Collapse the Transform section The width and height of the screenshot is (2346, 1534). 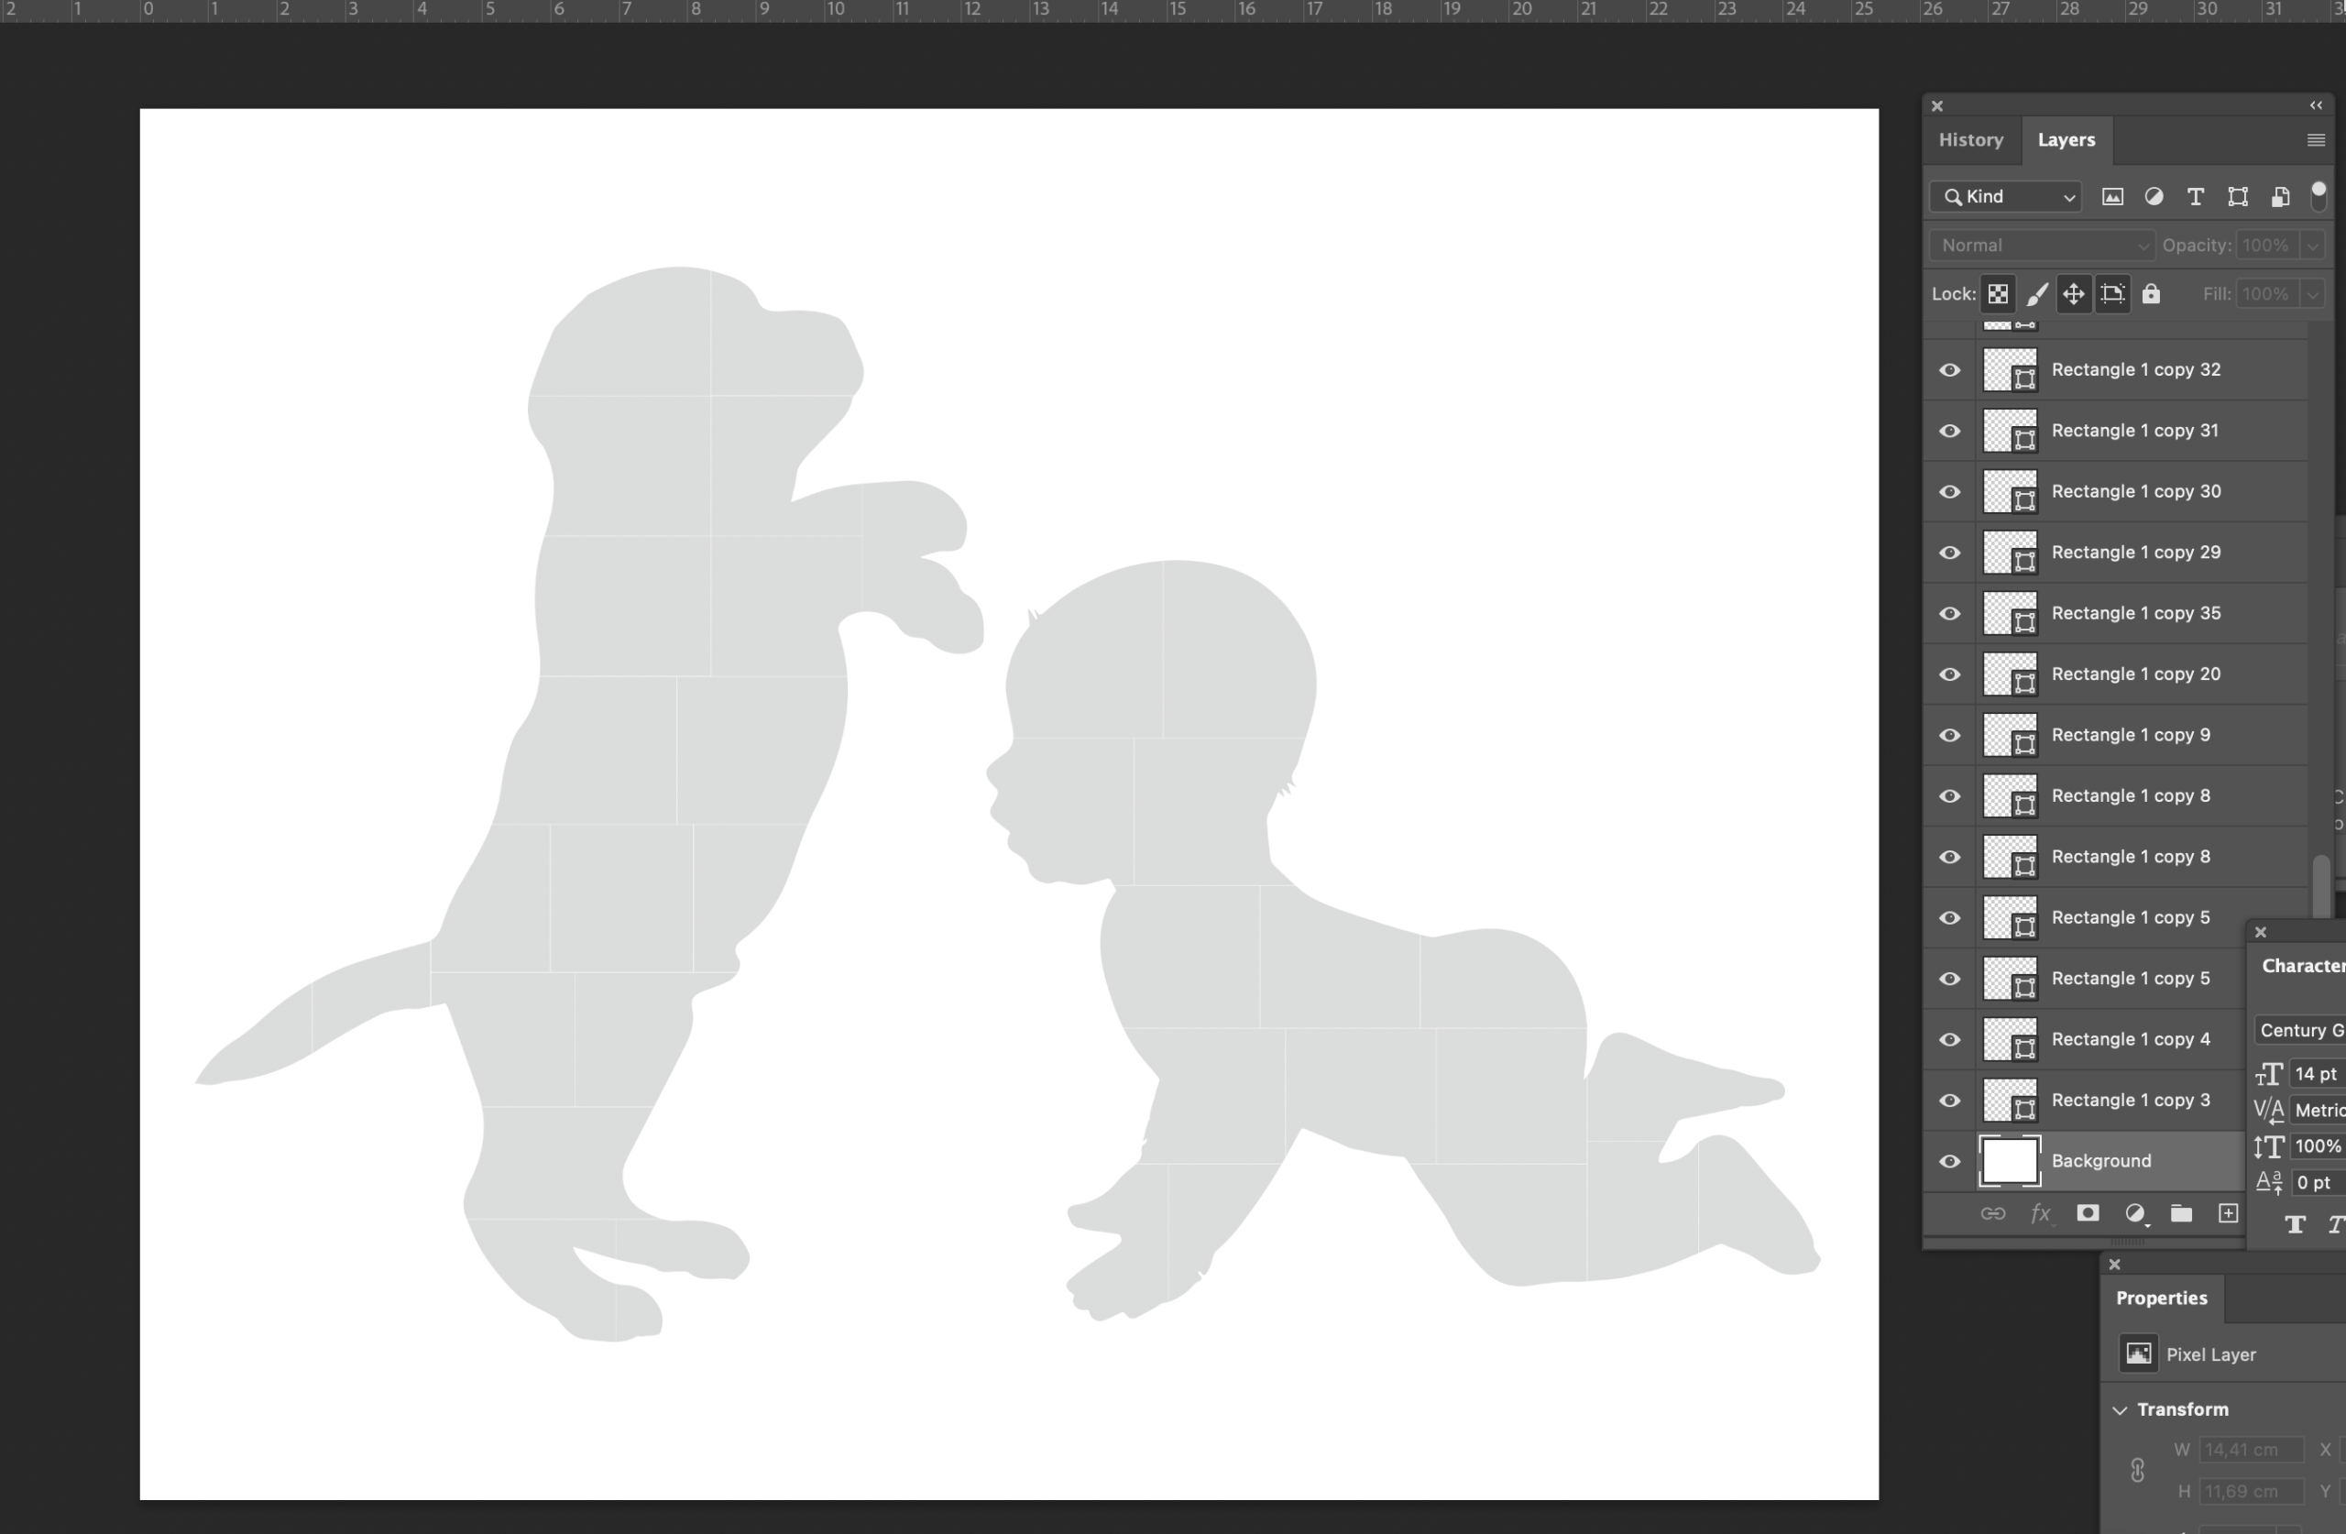coord(2121,1409)
